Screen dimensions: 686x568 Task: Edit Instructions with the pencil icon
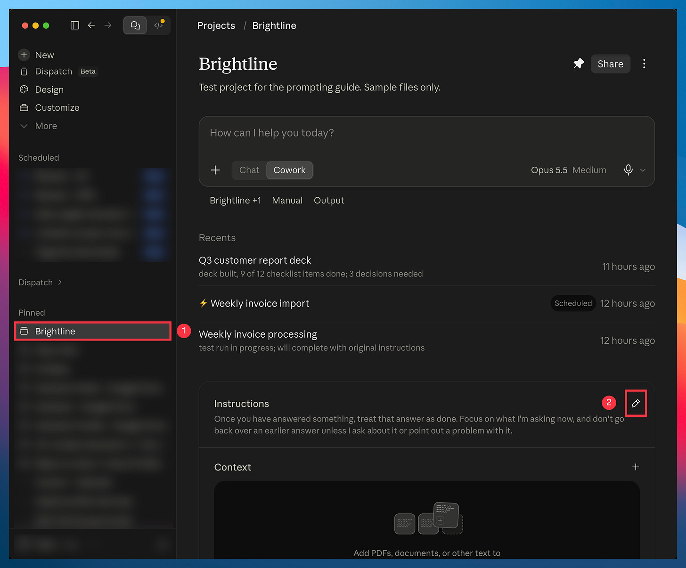pyautogui.click(x=636, y=404)
